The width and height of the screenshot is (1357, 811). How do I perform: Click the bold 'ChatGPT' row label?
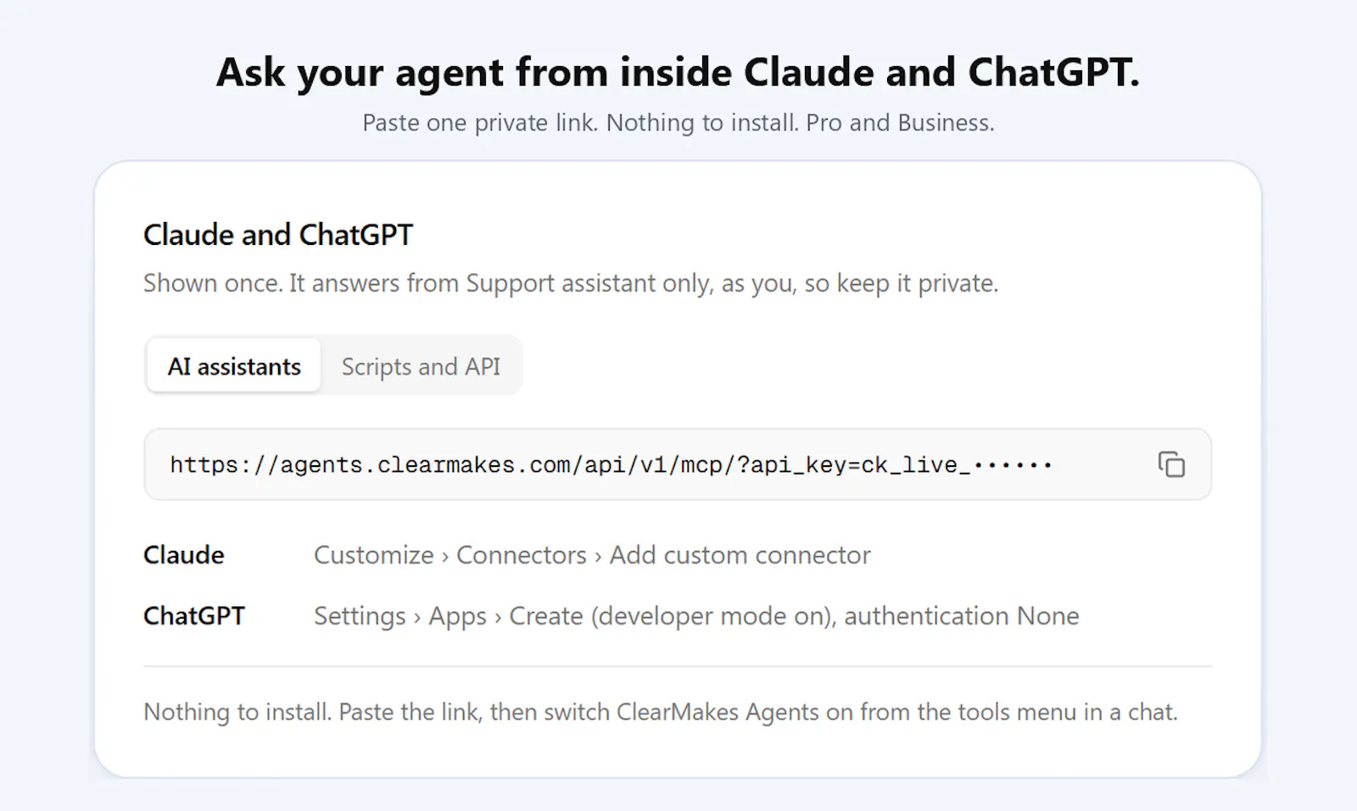point(194,616)
